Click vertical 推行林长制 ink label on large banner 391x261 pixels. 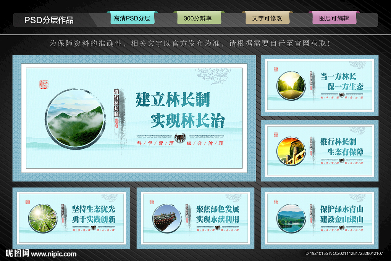click(116, 103)
